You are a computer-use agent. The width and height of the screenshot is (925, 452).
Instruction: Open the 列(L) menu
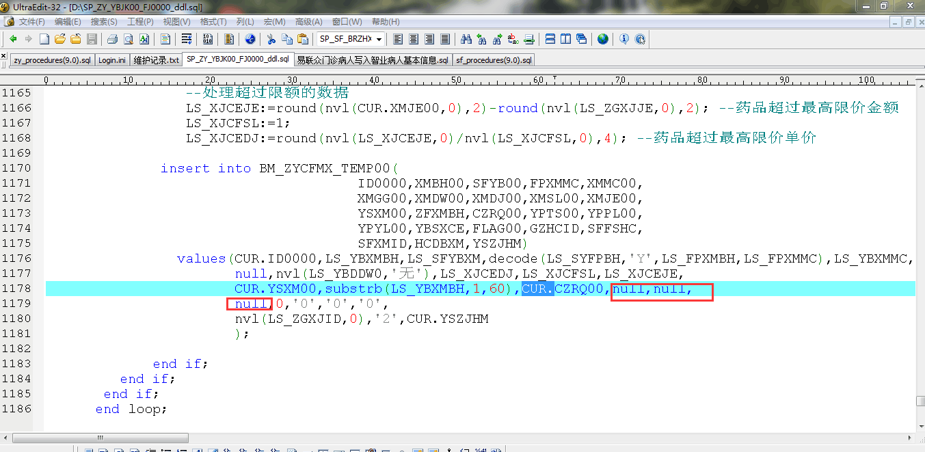245,22
